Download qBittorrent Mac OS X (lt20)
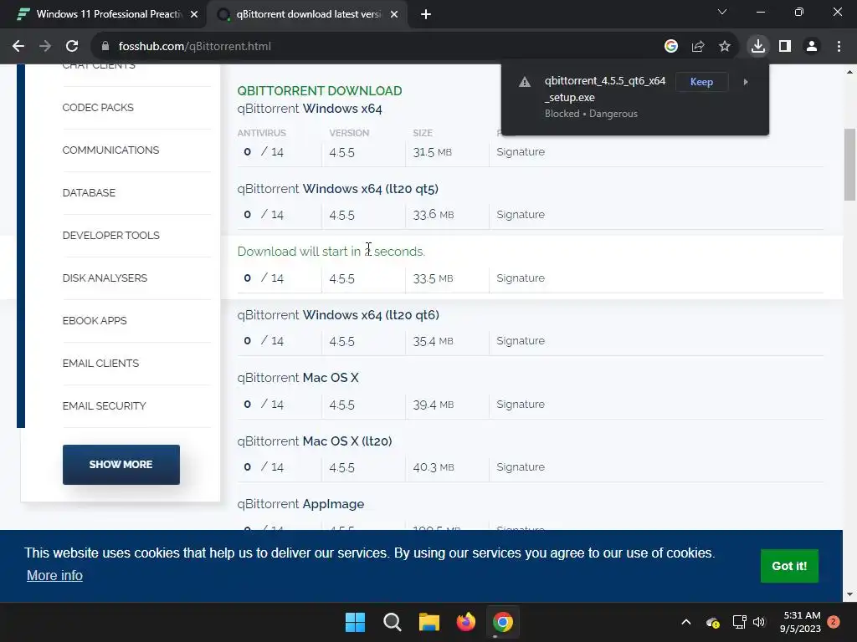Viewport: 857px width, 642px height. click(x=315, y=441)
